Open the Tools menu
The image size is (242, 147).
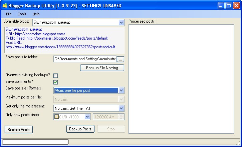point(22,14)
